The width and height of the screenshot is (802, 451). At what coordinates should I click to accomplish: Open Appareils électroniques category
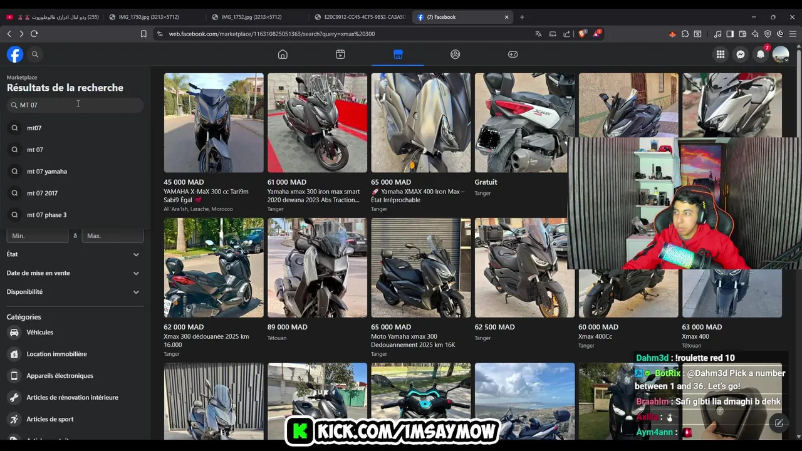coord(74,376)
